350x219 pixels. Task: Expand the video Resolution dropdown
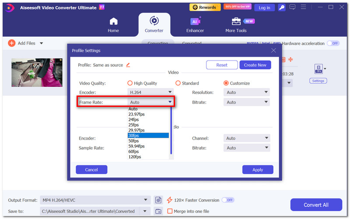(247, 92)
